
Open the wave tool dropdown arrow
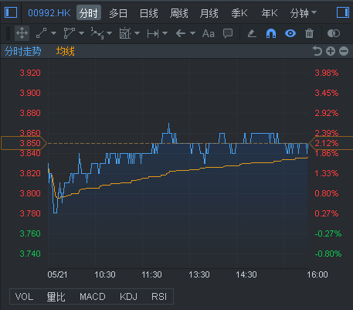point(110,33)
